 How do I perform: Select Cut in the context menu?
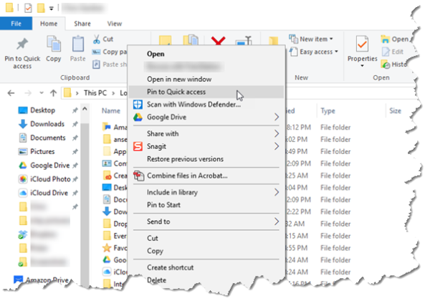tap(206, 238)
